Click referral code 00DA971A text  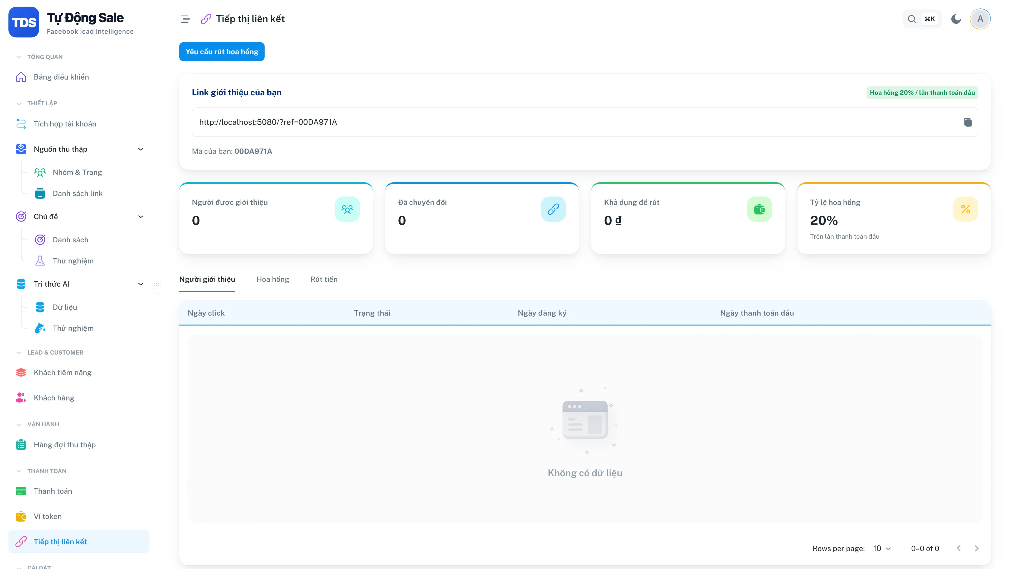click(x=253, y=151)
